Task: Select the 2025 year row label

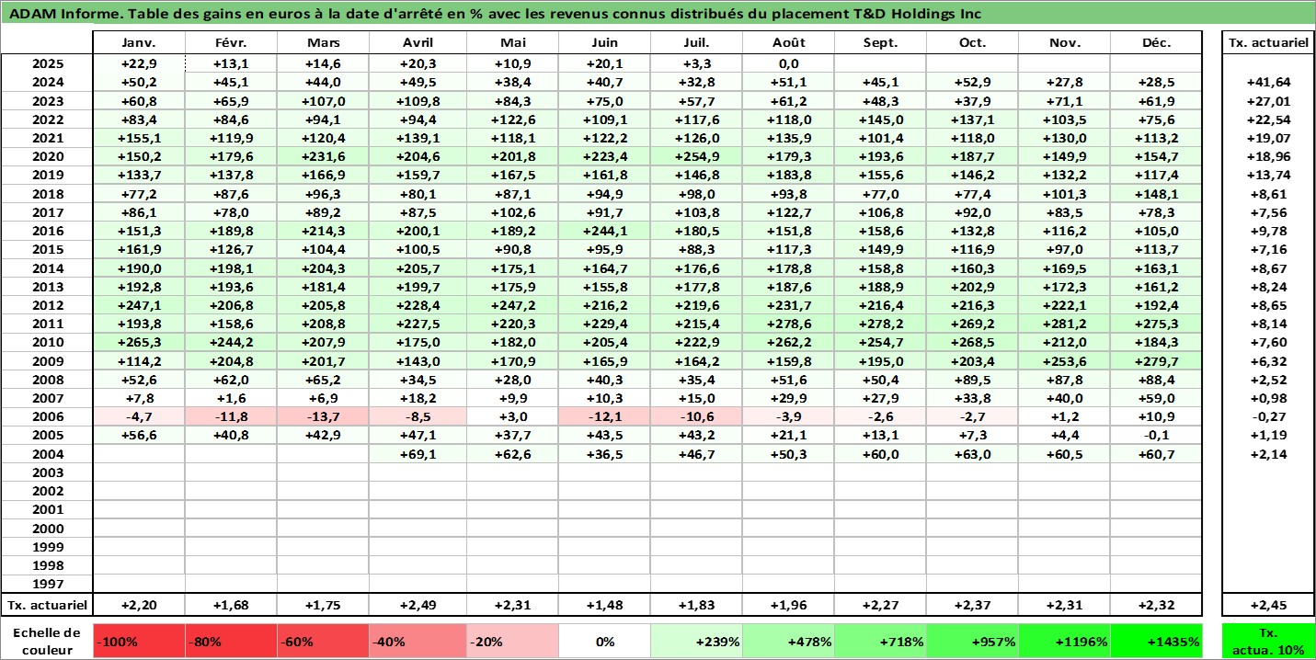Action: point(47,63)
